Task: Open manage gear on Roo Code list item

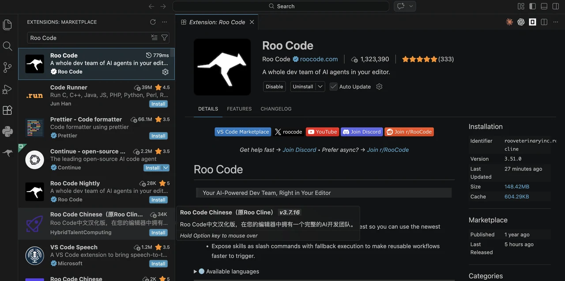Action: coord(165,71)
